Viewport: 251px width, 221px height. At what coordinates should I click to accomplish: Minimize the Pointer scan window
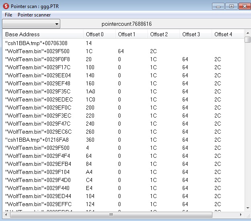pos(218,6)
